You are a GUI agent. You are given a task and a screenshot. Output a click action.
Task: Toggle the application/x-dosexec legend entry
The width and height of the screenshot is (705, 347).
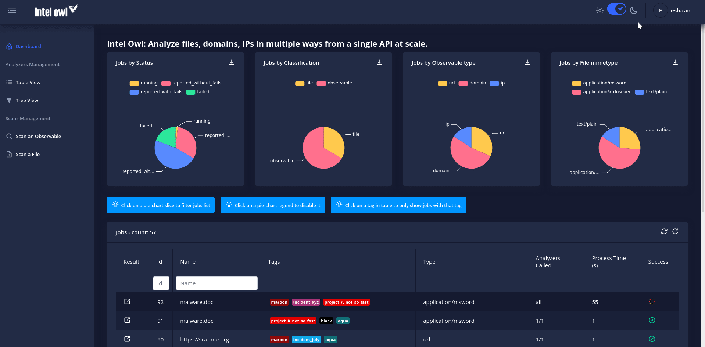click(602, 92)
